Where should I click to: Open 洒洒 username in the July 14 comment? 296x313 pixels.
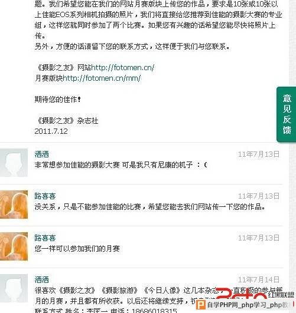tap(41, 279)
